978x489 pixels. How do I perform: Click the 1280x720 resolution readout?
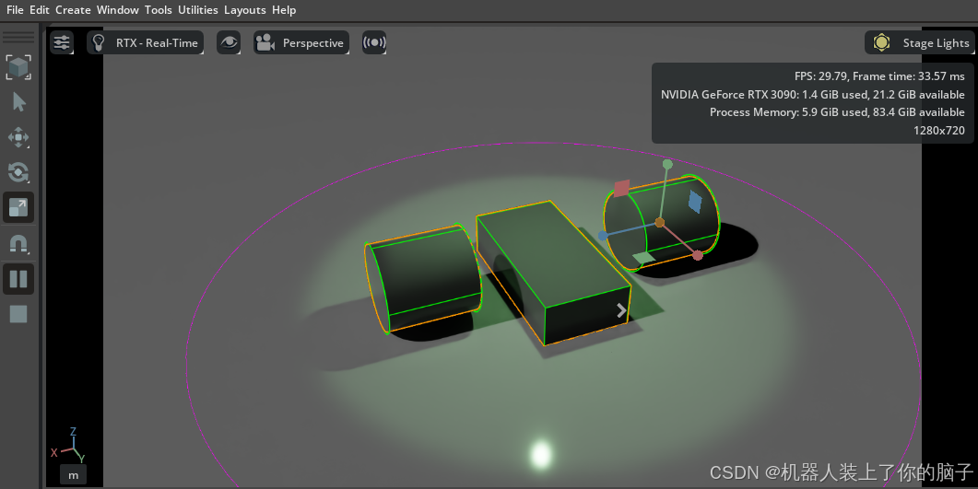939,130
